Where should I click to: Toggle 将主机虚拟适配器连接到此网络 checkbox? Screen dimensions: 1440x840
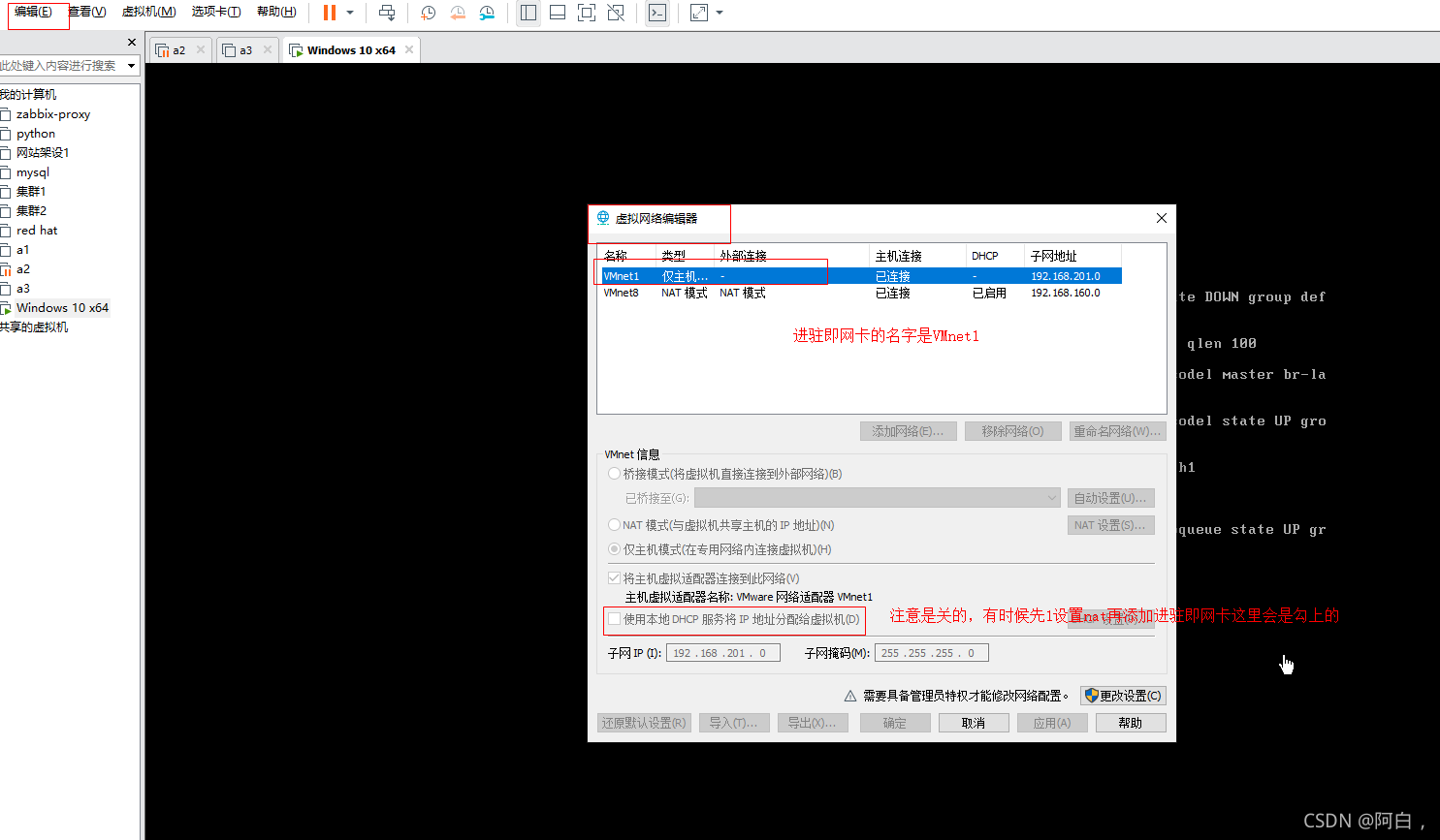pyautogui.click(x=614, y=578)
